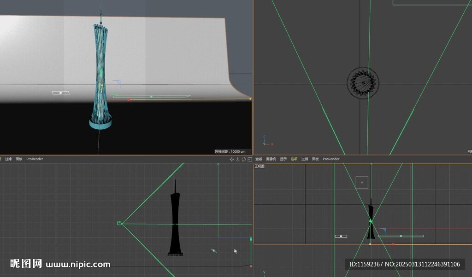Click the viewport zoom (dolly) icon
Screen dimensions: 472x277
click(x=238, y=160)
